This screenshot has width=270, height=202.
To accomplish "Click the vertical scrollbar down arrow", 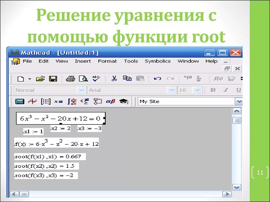I will click(237, 187).
